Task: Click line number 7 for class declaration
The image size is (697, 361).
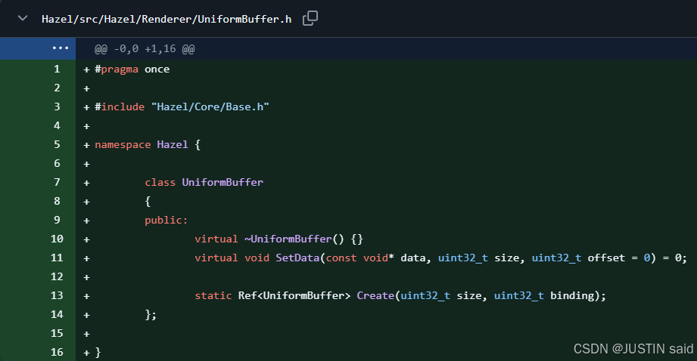Action: (57, 182)
